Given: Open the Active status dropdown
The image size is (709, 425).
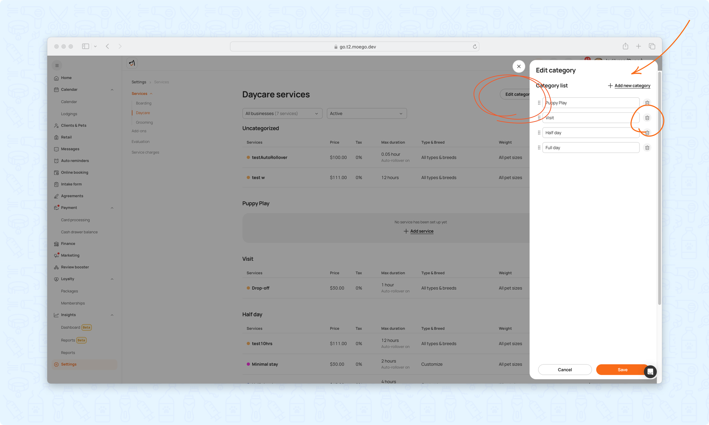Looking at the screenshot, I should pyautogui.click(x=367, y=113).
